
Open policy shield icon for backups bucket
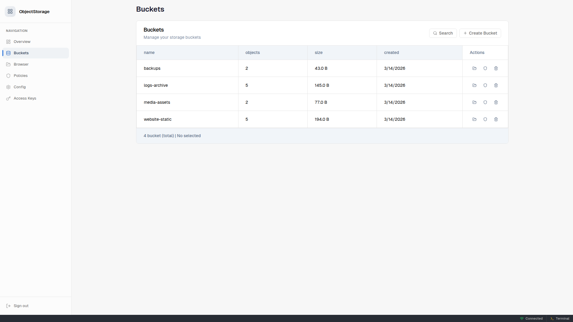coord(485,68)
